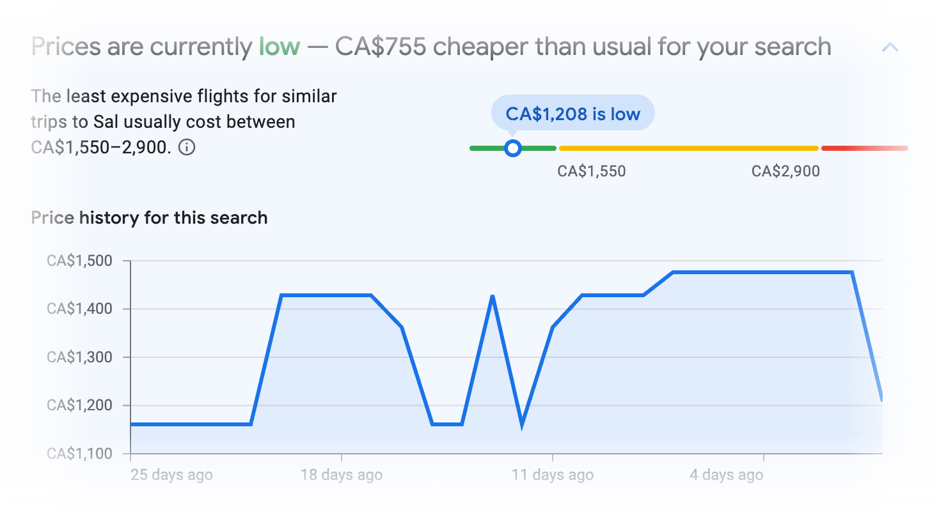939x510 pixels.
Task: Select the 'Price history for this search' heading
Action: point(148,217)
